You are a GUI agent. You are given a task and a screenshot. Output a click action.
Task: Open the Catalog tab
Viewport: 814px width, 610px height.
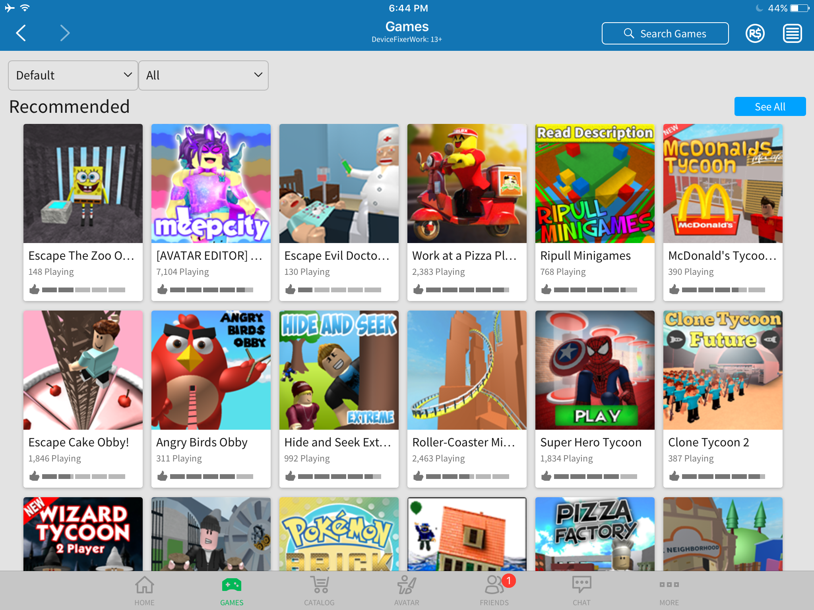pos(319,591)
